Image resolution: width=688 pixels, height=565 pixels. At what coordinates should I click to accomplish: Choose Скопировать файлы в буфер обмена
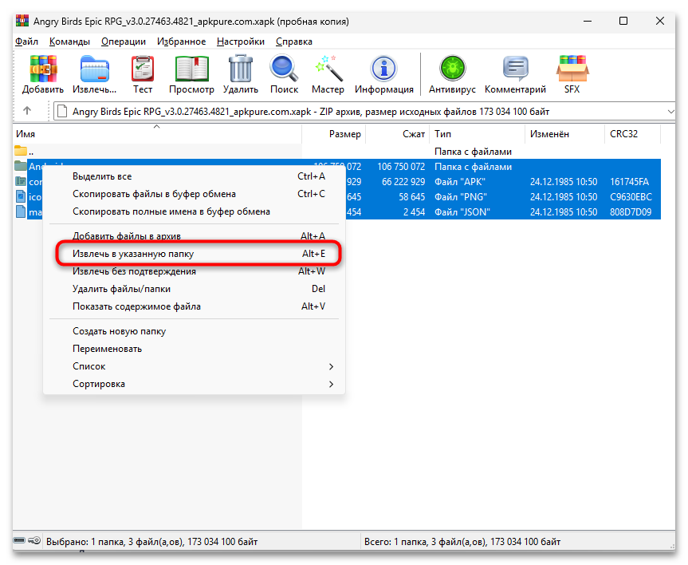(x=194, y=194)
